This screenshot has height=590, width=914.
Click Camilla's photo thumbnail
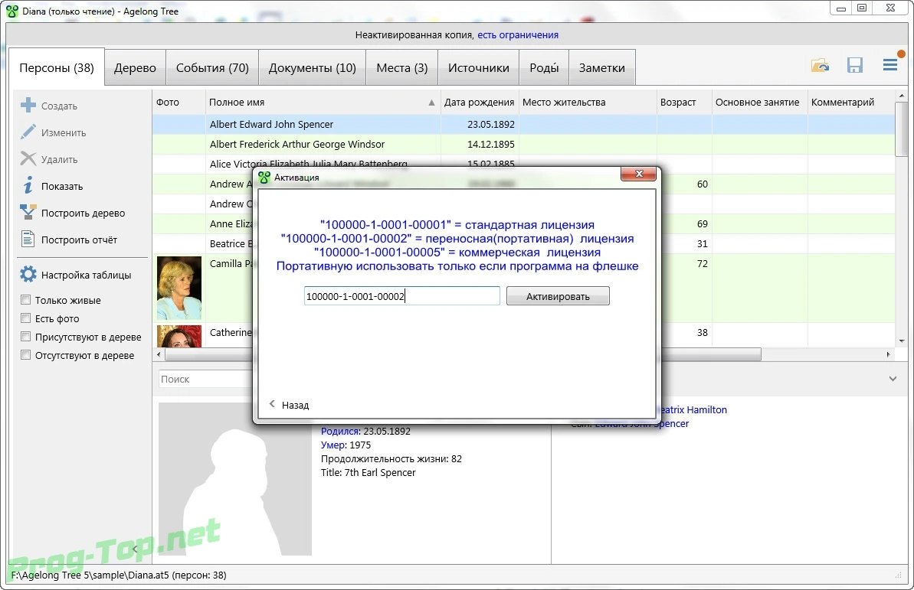pyautogui.click(x=179, y=288)
